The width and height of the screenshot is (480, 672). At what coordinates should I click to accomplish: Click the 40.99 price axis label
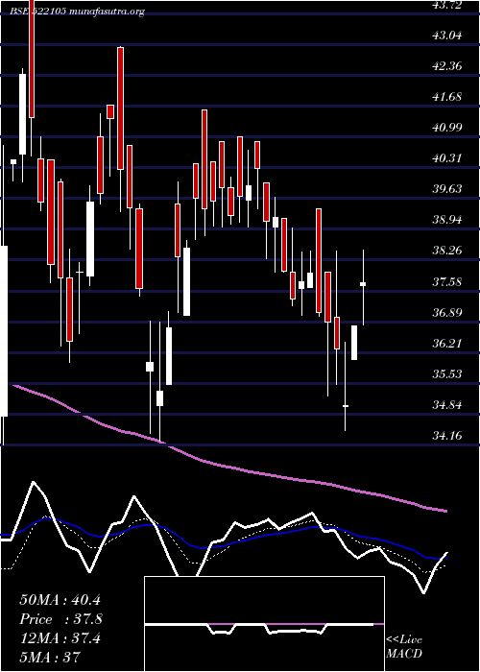pos(447,128)
